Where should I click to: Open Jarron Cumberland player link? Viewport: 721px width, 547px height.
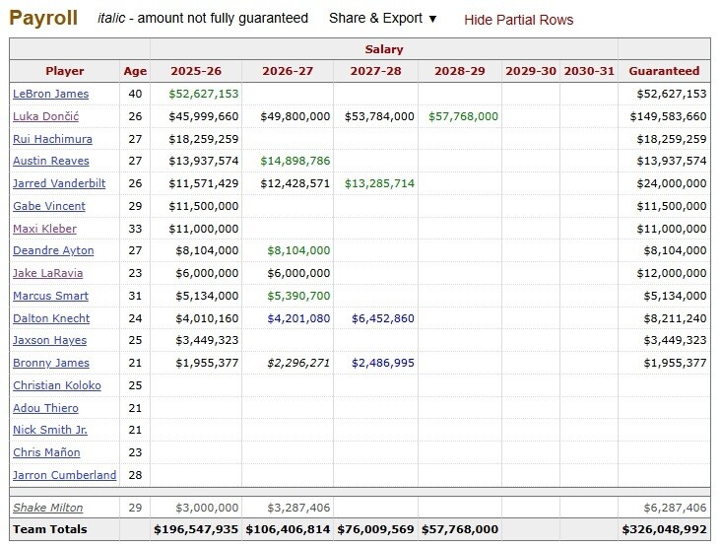pos(64,475)
